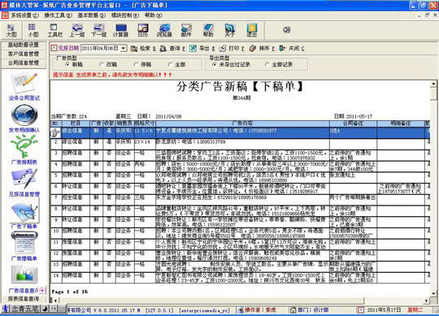Open the 帮助 menu in the menu bar
Image resolution: width=439 pixels, height=316 pixels.
[x=154, y=15]
